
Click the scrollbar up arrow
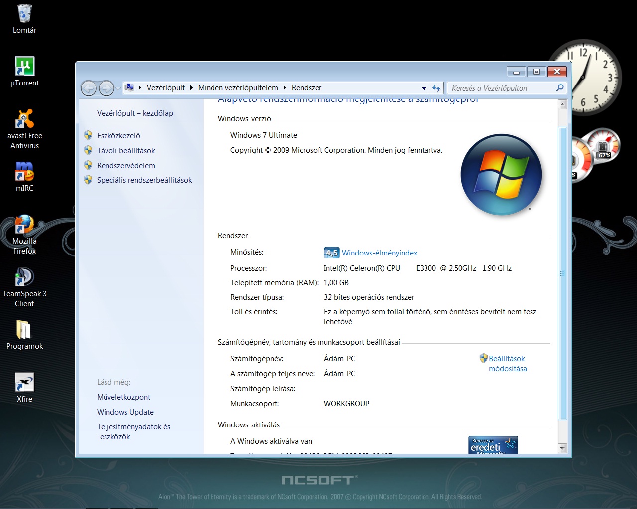click(563, 104)
